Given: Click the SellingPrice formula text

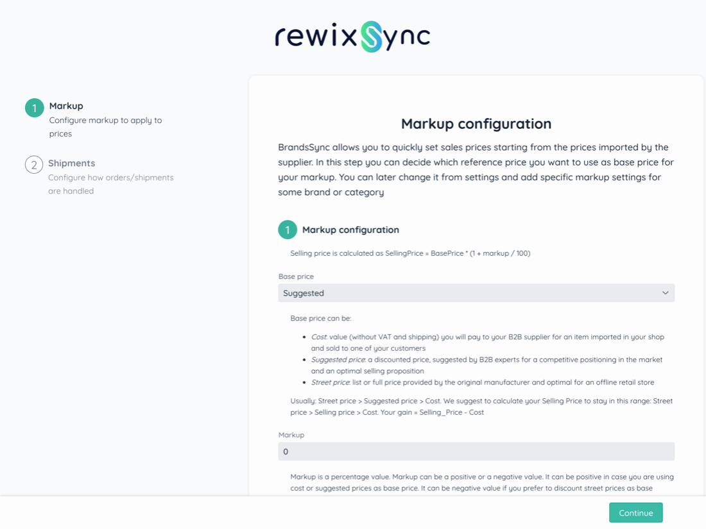Looking at the screenshot, I should point(410,253).
